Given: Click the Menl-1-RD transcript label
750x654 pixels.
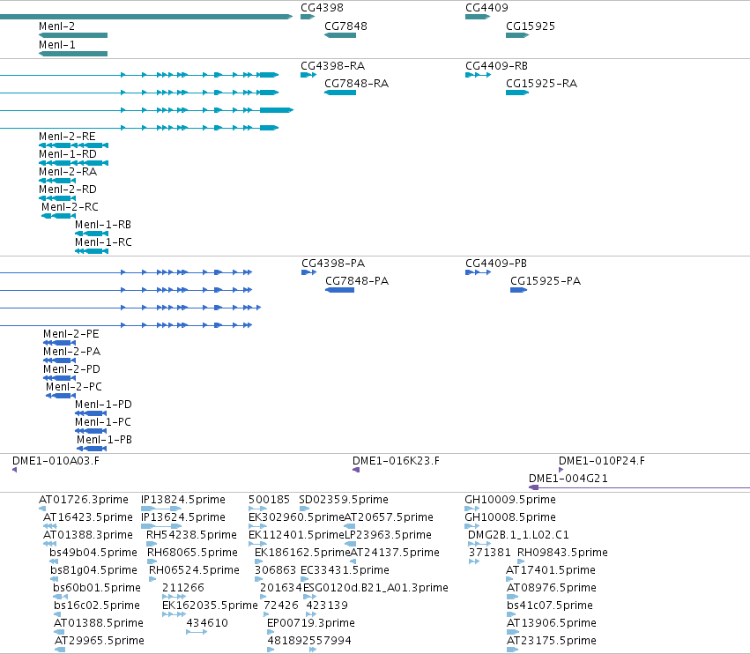Looking at the screenshot, I should click(68, 154).
